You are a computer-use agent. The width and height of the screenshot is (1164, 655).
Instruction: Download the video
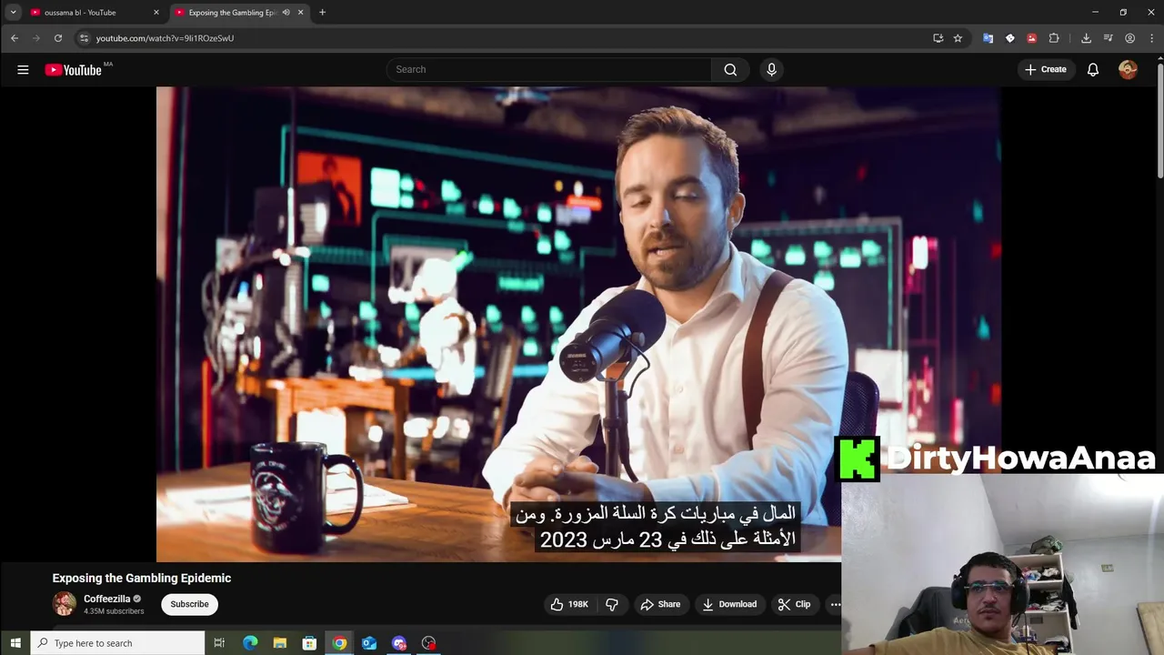click(729, 604)
